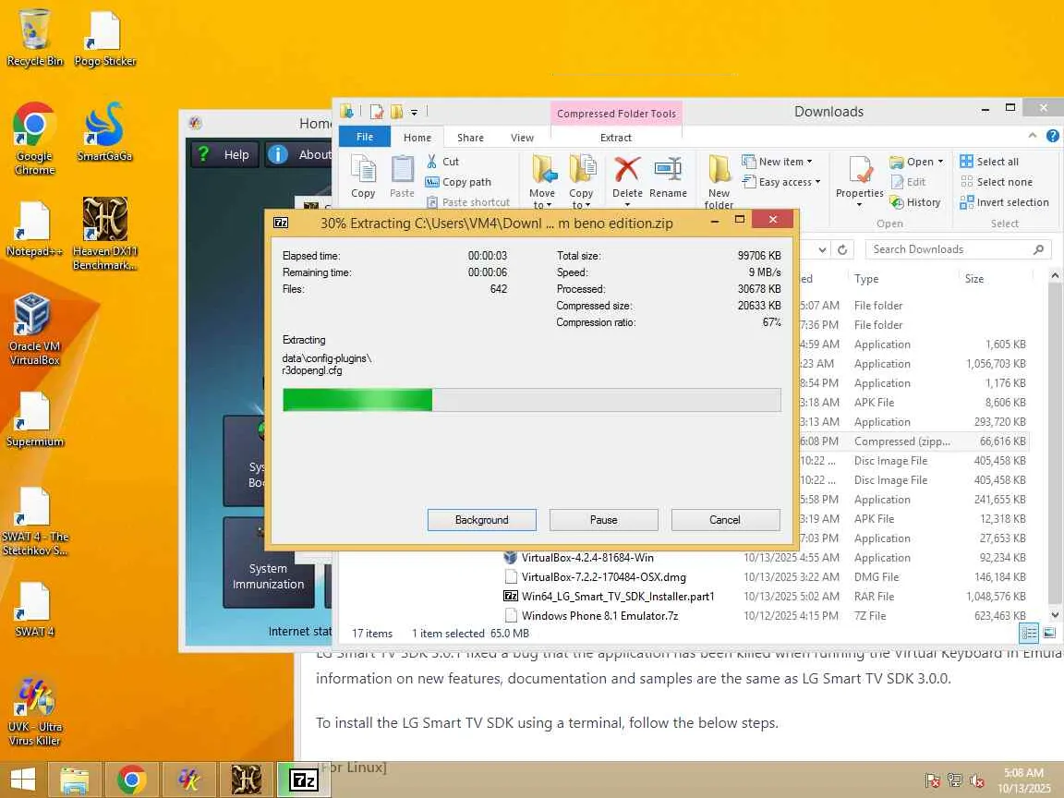Switch to 7-Zip in the taskbar
The image size is (1064, 798).
303,780
